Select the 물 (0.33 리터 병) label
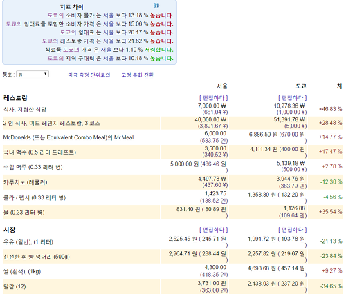Image resolution: width=346 pixels, height=296 pixels. tap(24, 213)
